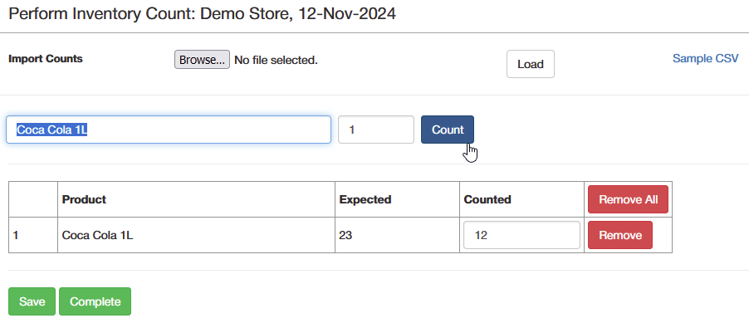Click the blue Count button
This screenshot has width=749, height=323.
[x=448, y=130]
